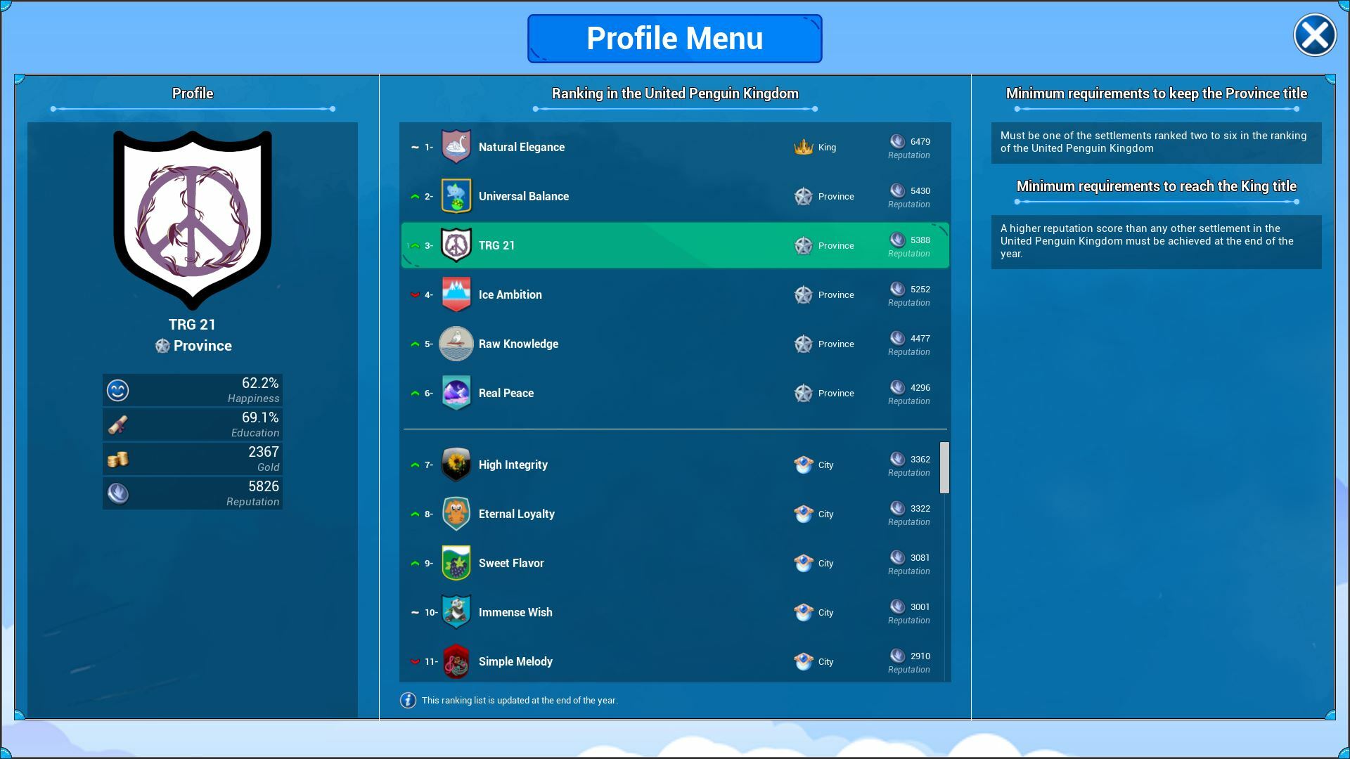Click the ranking list scrollbar handle
This screenshot has width=1350, height=759.
(944, 467)
